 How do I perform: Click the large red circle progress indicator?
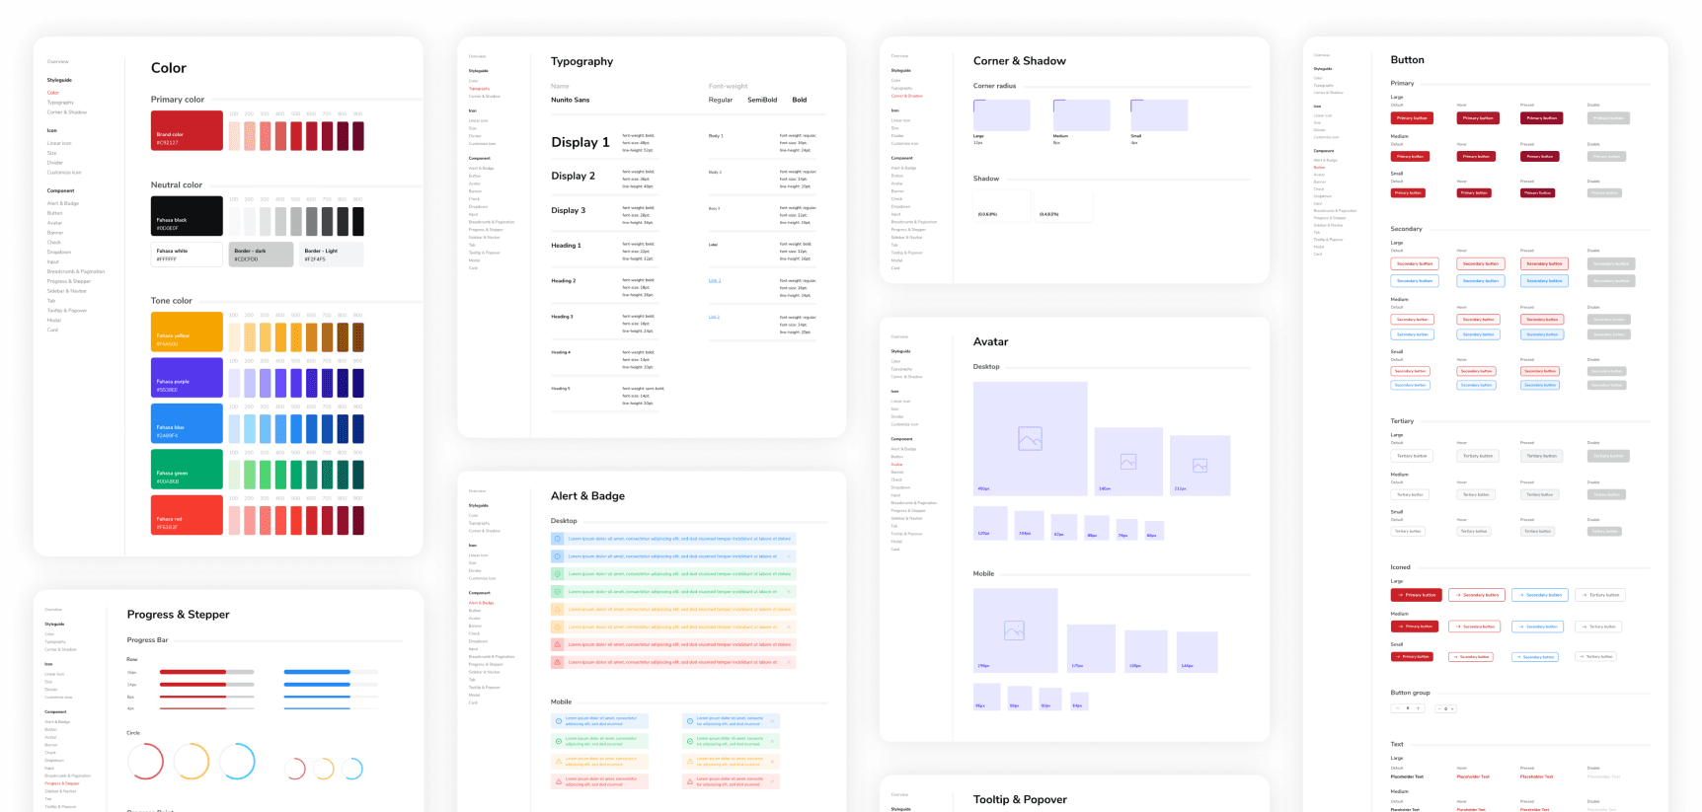click(x=145, y=762)
